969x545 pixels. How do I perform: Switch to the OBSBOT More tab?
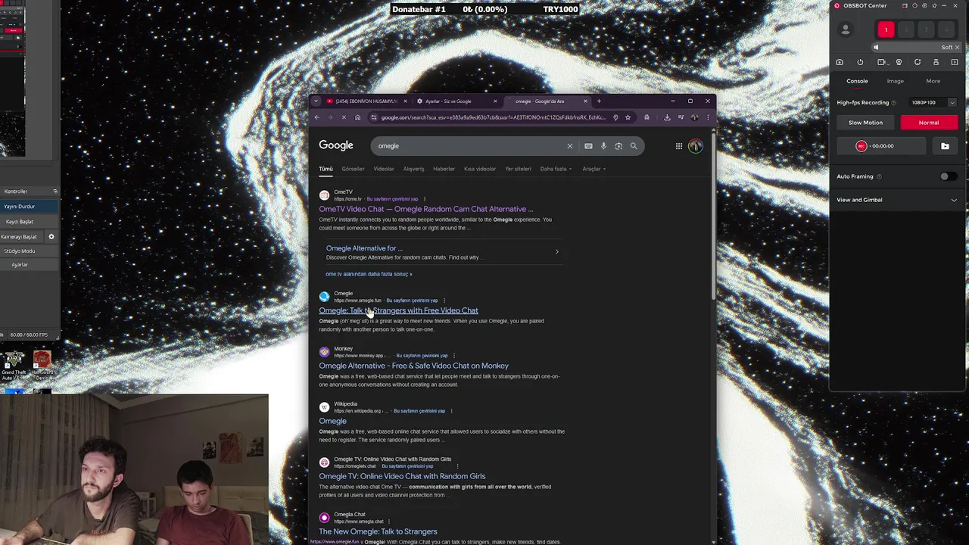pyautogui.click(x=933, y=81)
